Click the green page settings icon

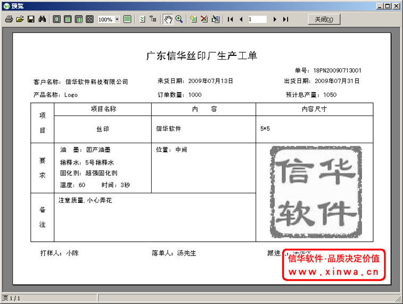127,19
